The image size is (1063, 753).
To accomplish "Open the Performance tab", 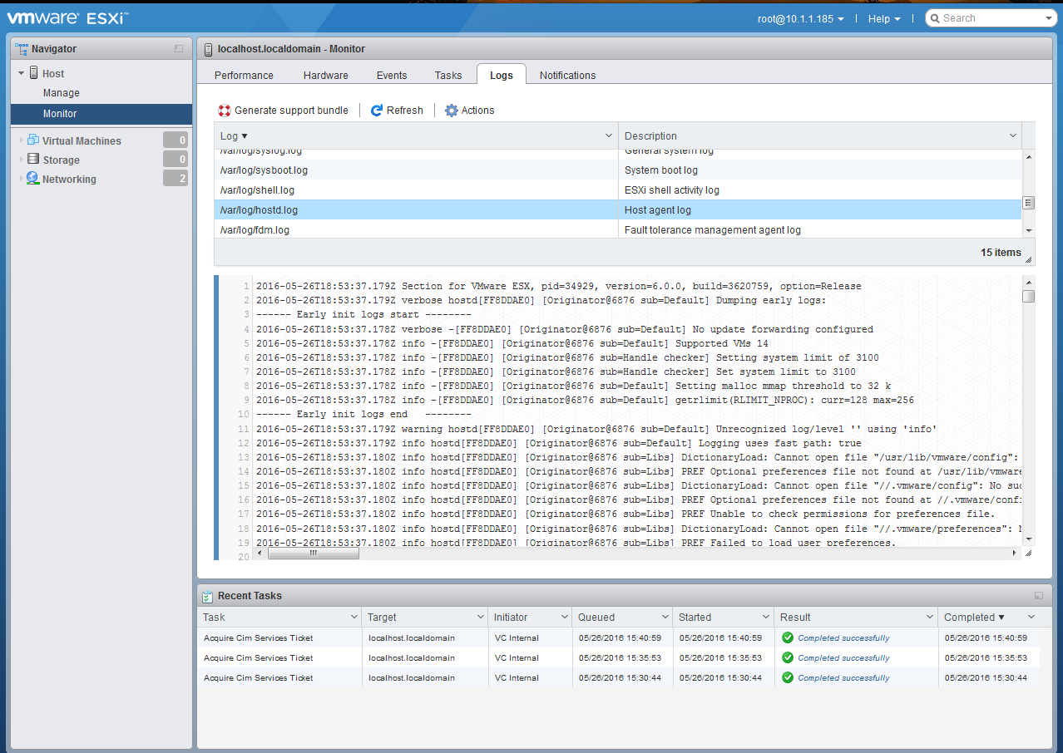I will coord(243,75).
